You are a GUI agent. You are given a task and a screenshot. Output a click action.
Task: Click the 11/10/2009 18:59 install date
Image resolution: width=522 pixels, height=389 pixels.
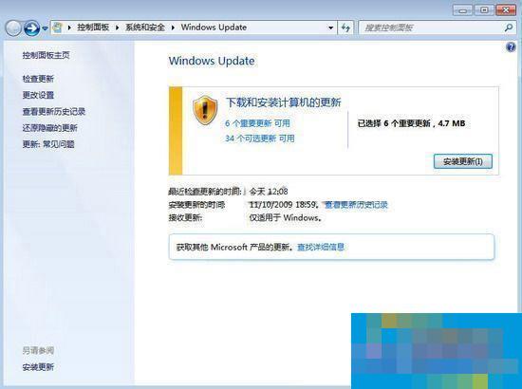coord(283,204)
